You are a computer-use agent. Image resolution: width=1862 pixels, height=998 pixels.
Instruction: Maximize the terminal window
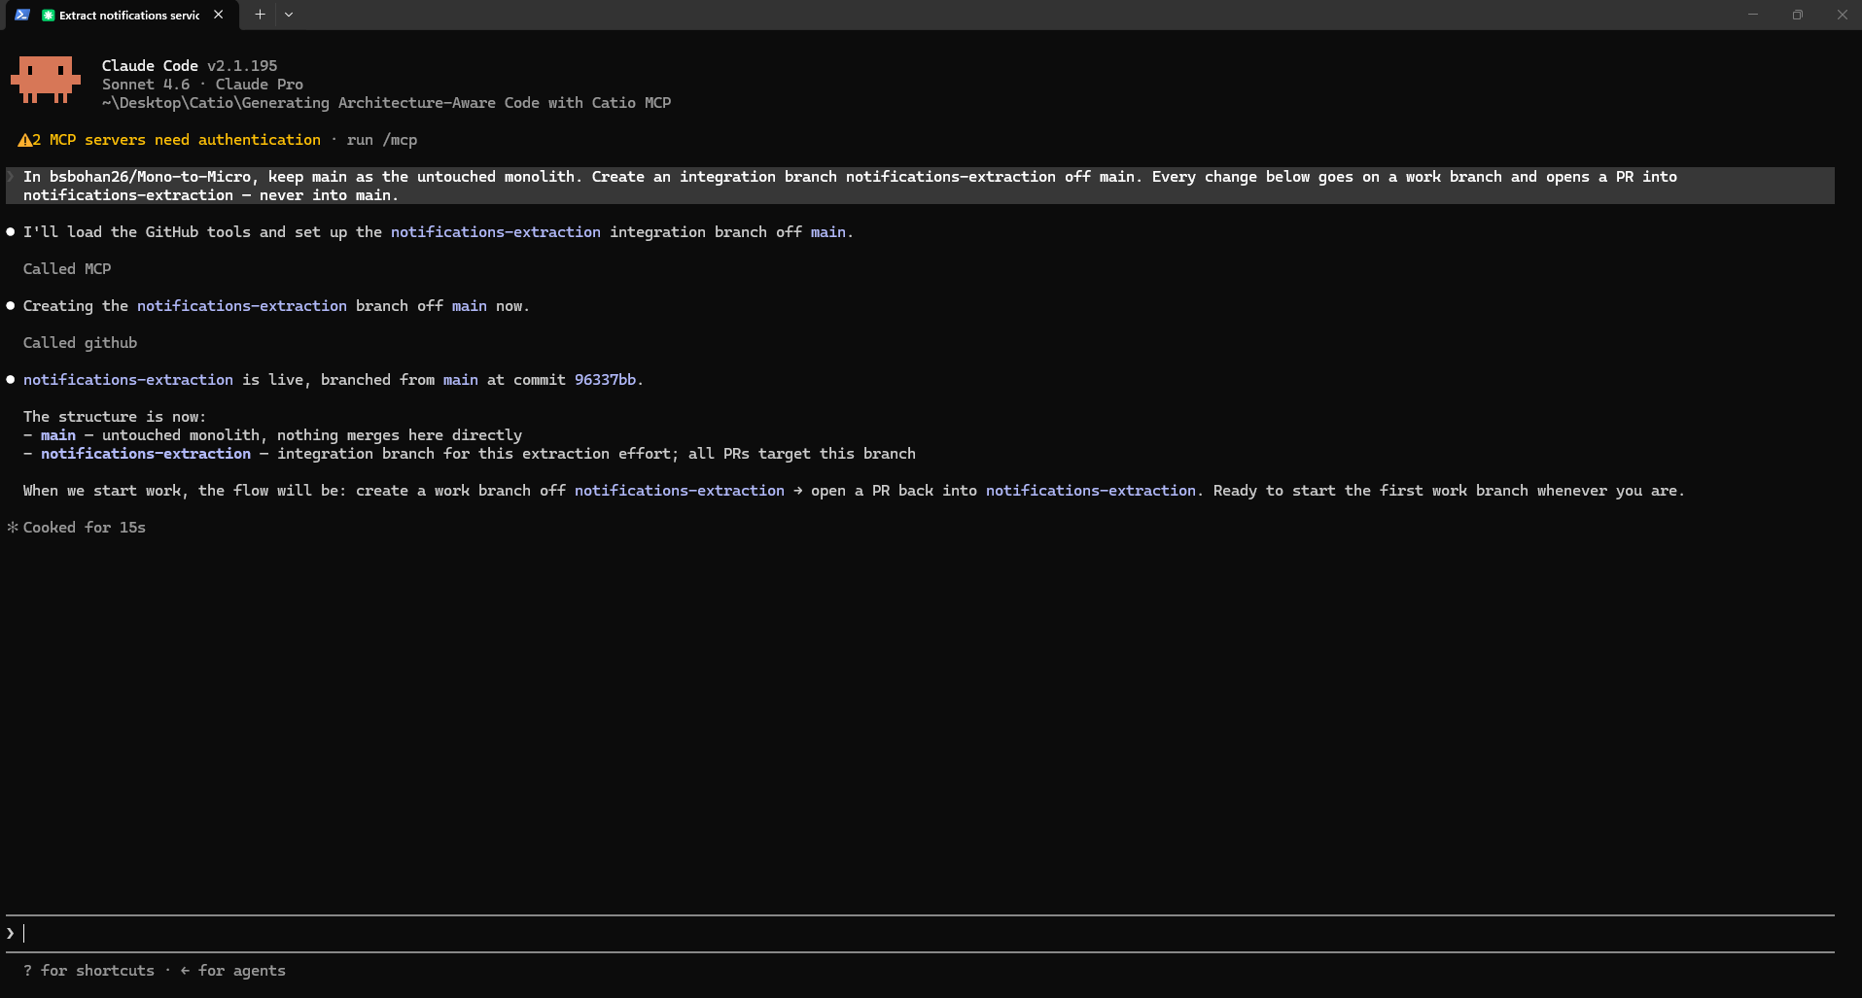[x=1798, y=15]
